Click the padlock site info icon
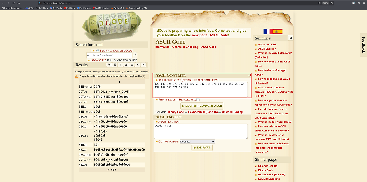This screenshot has width=367, height=182. (x=44, y=3)
